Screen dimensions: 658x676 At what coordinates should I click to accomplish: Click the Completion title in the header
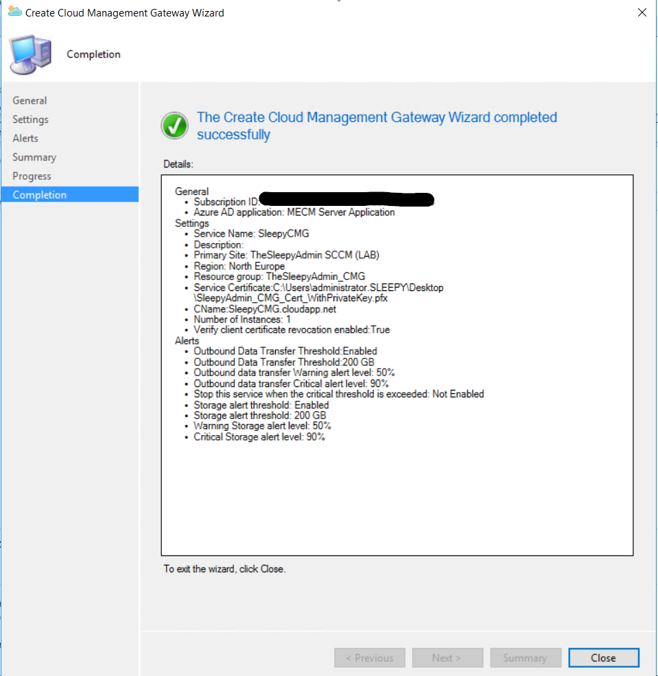click(93, 54)
